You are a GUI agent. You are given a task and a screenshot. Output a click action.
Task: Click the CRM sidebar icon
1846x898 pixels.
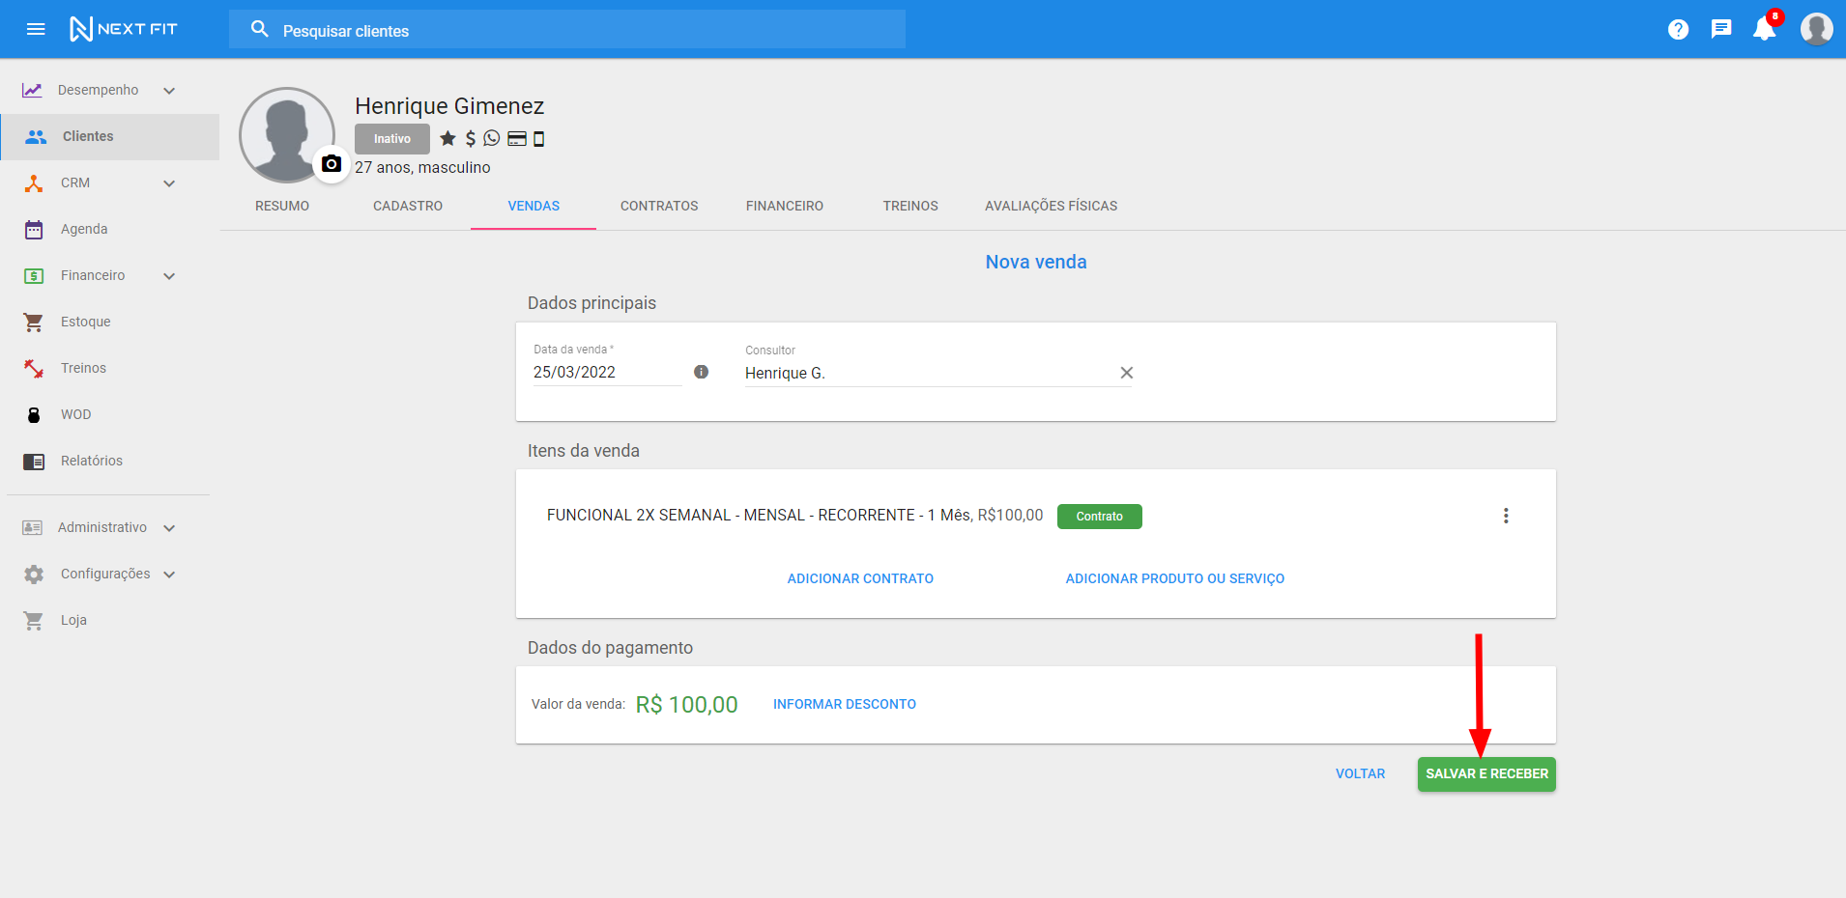(x=34, y=182)
